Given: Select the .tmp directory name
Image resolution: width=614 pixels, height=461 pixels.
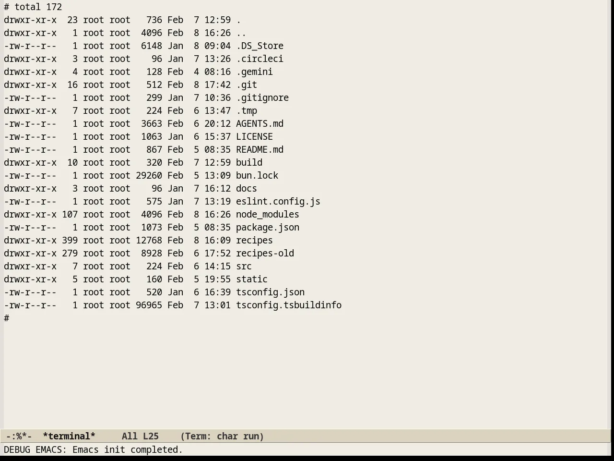Looking at the screenshot, I should click(x=247, y=111).
